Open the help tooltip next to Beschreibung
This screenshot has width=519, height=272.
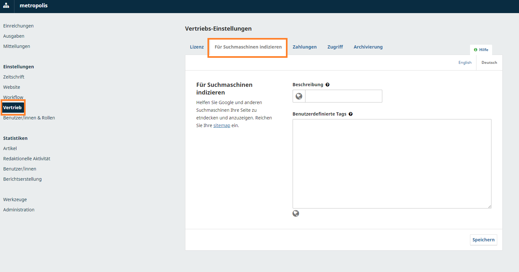coord(328,85)
